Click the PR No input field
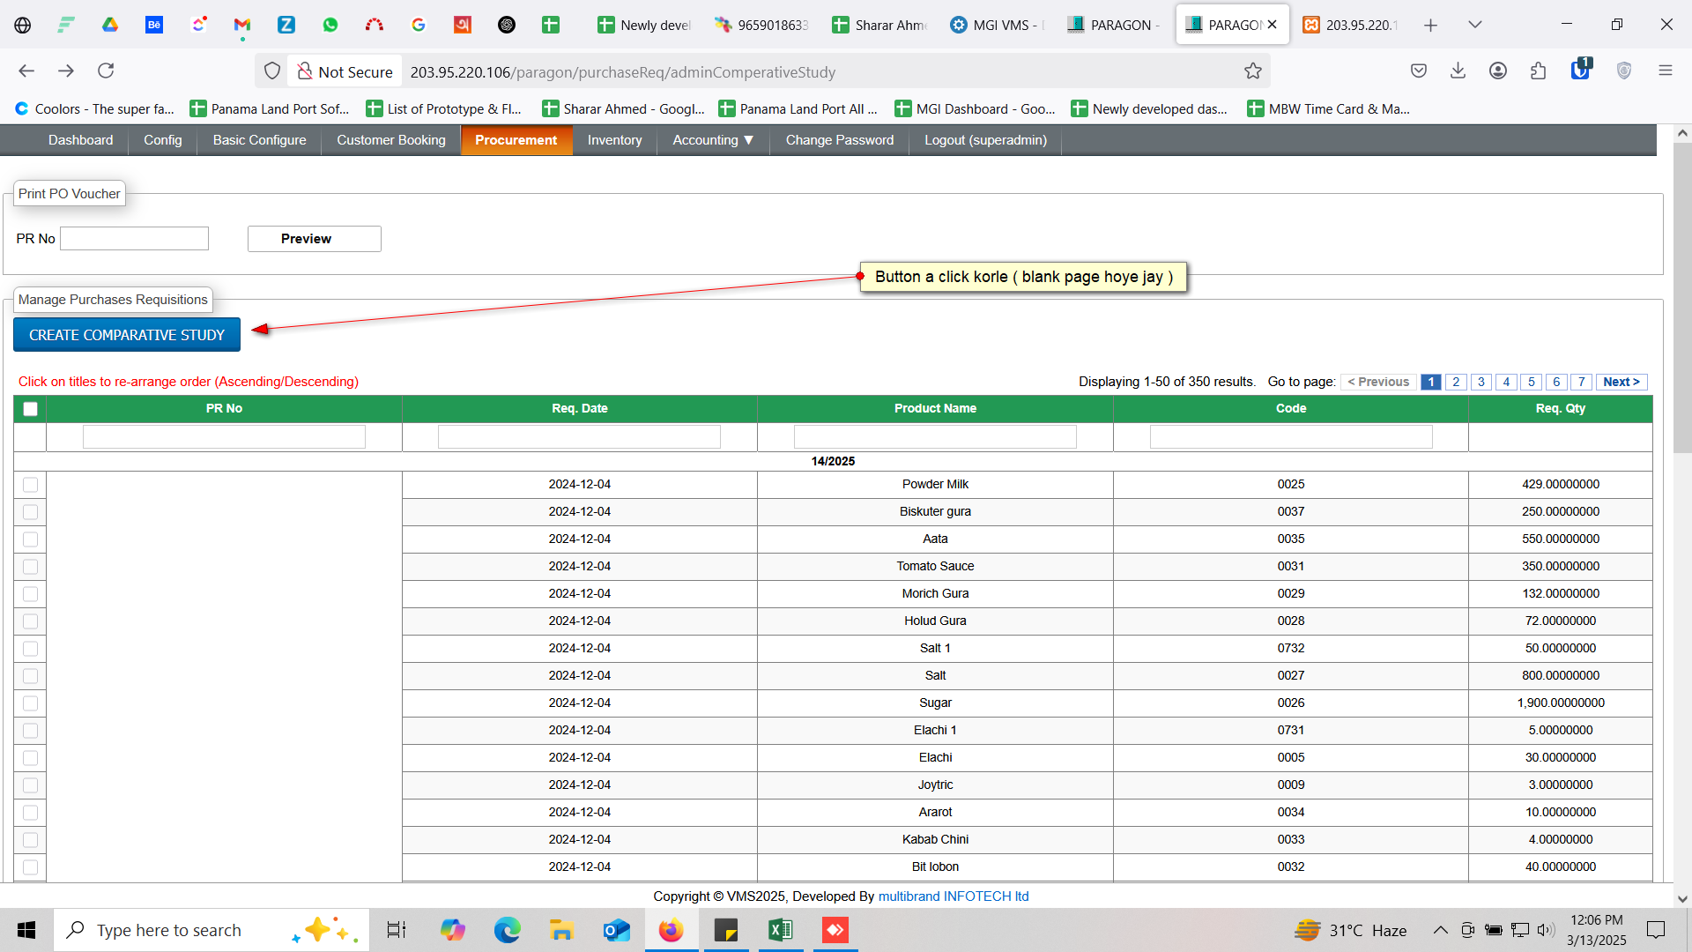Viewport: 1692px width, 952px height. (134, 239)
